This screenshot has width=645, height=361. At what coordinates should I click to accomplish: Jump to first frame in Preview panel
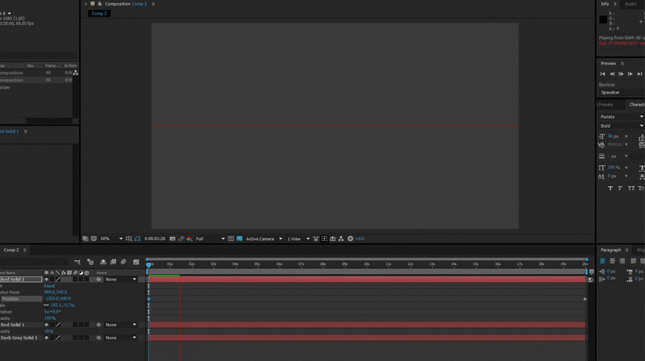(x=602, y=74)
